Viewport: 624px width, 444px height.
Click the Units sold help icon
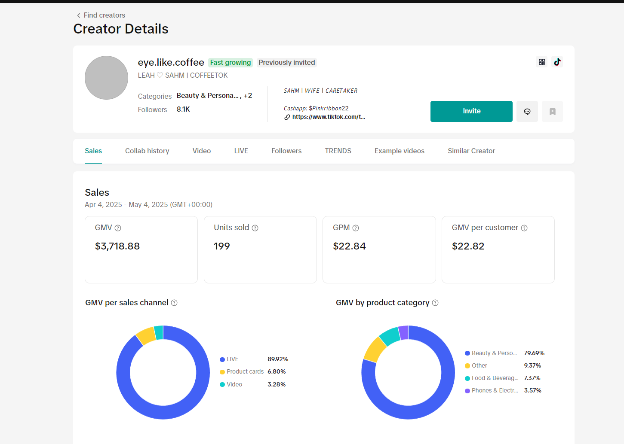coord(255,228)
